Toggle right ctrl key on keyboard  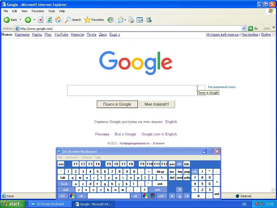161,196
